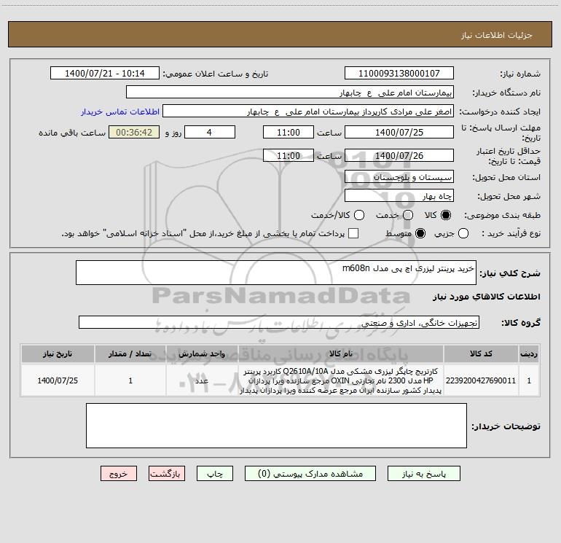Click the response deadline date 1400/07/25 field
The image size is (561, 543).
tap(399, 132)
